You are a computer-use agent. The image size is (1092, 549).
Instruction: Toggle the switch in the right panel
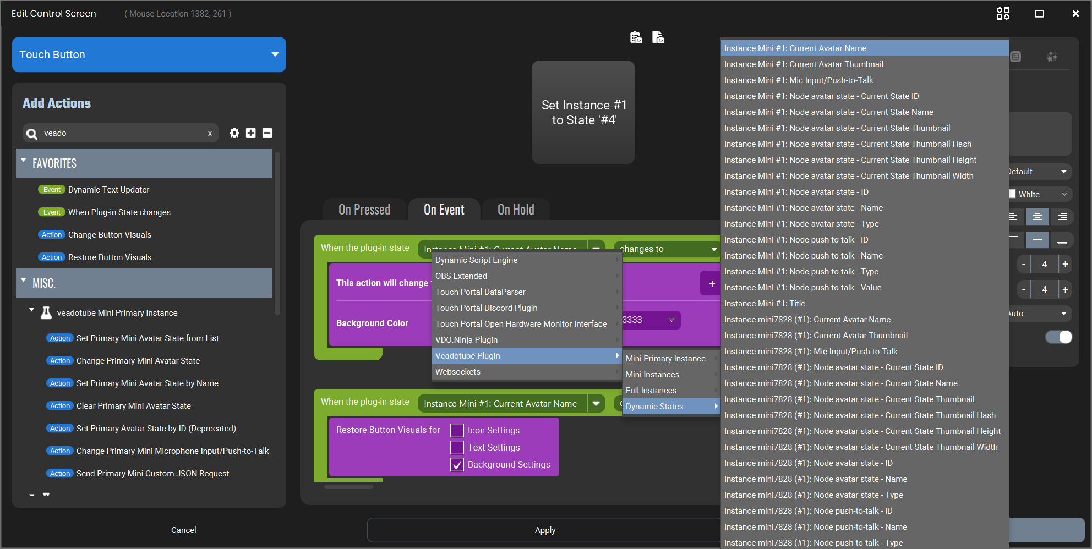(1059, 337)
